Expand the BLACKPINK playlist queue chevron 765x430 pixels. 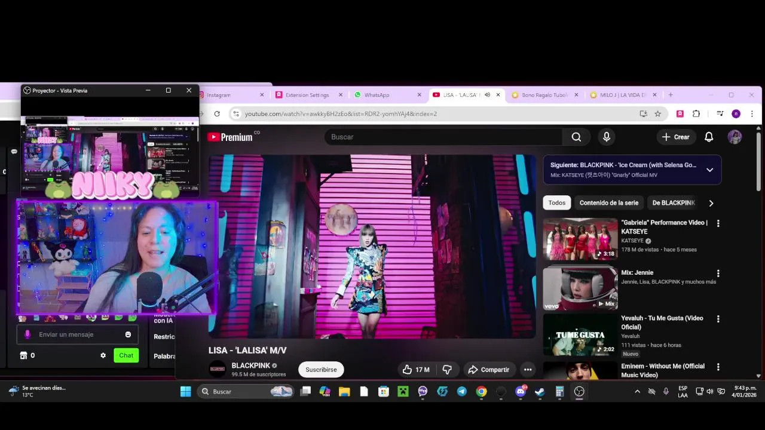point(709,170)
